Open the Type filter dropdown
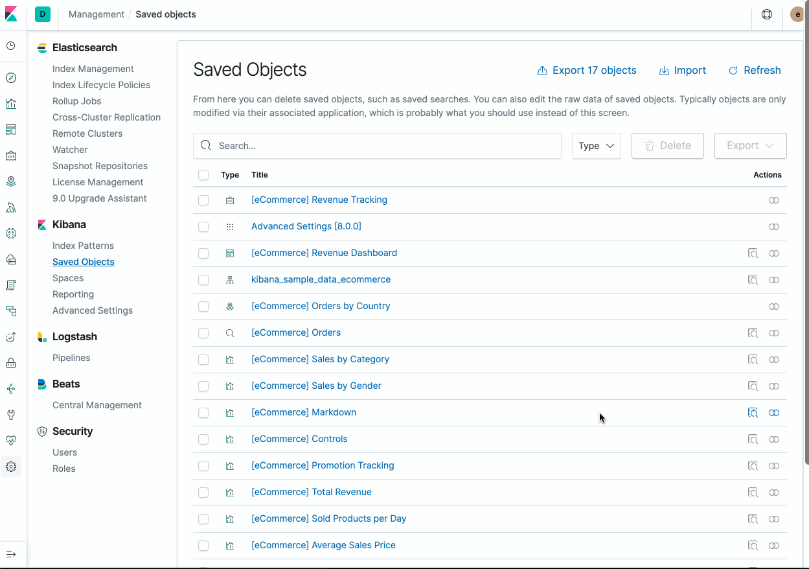Screen dimensions: 809x569 [597, 146]
